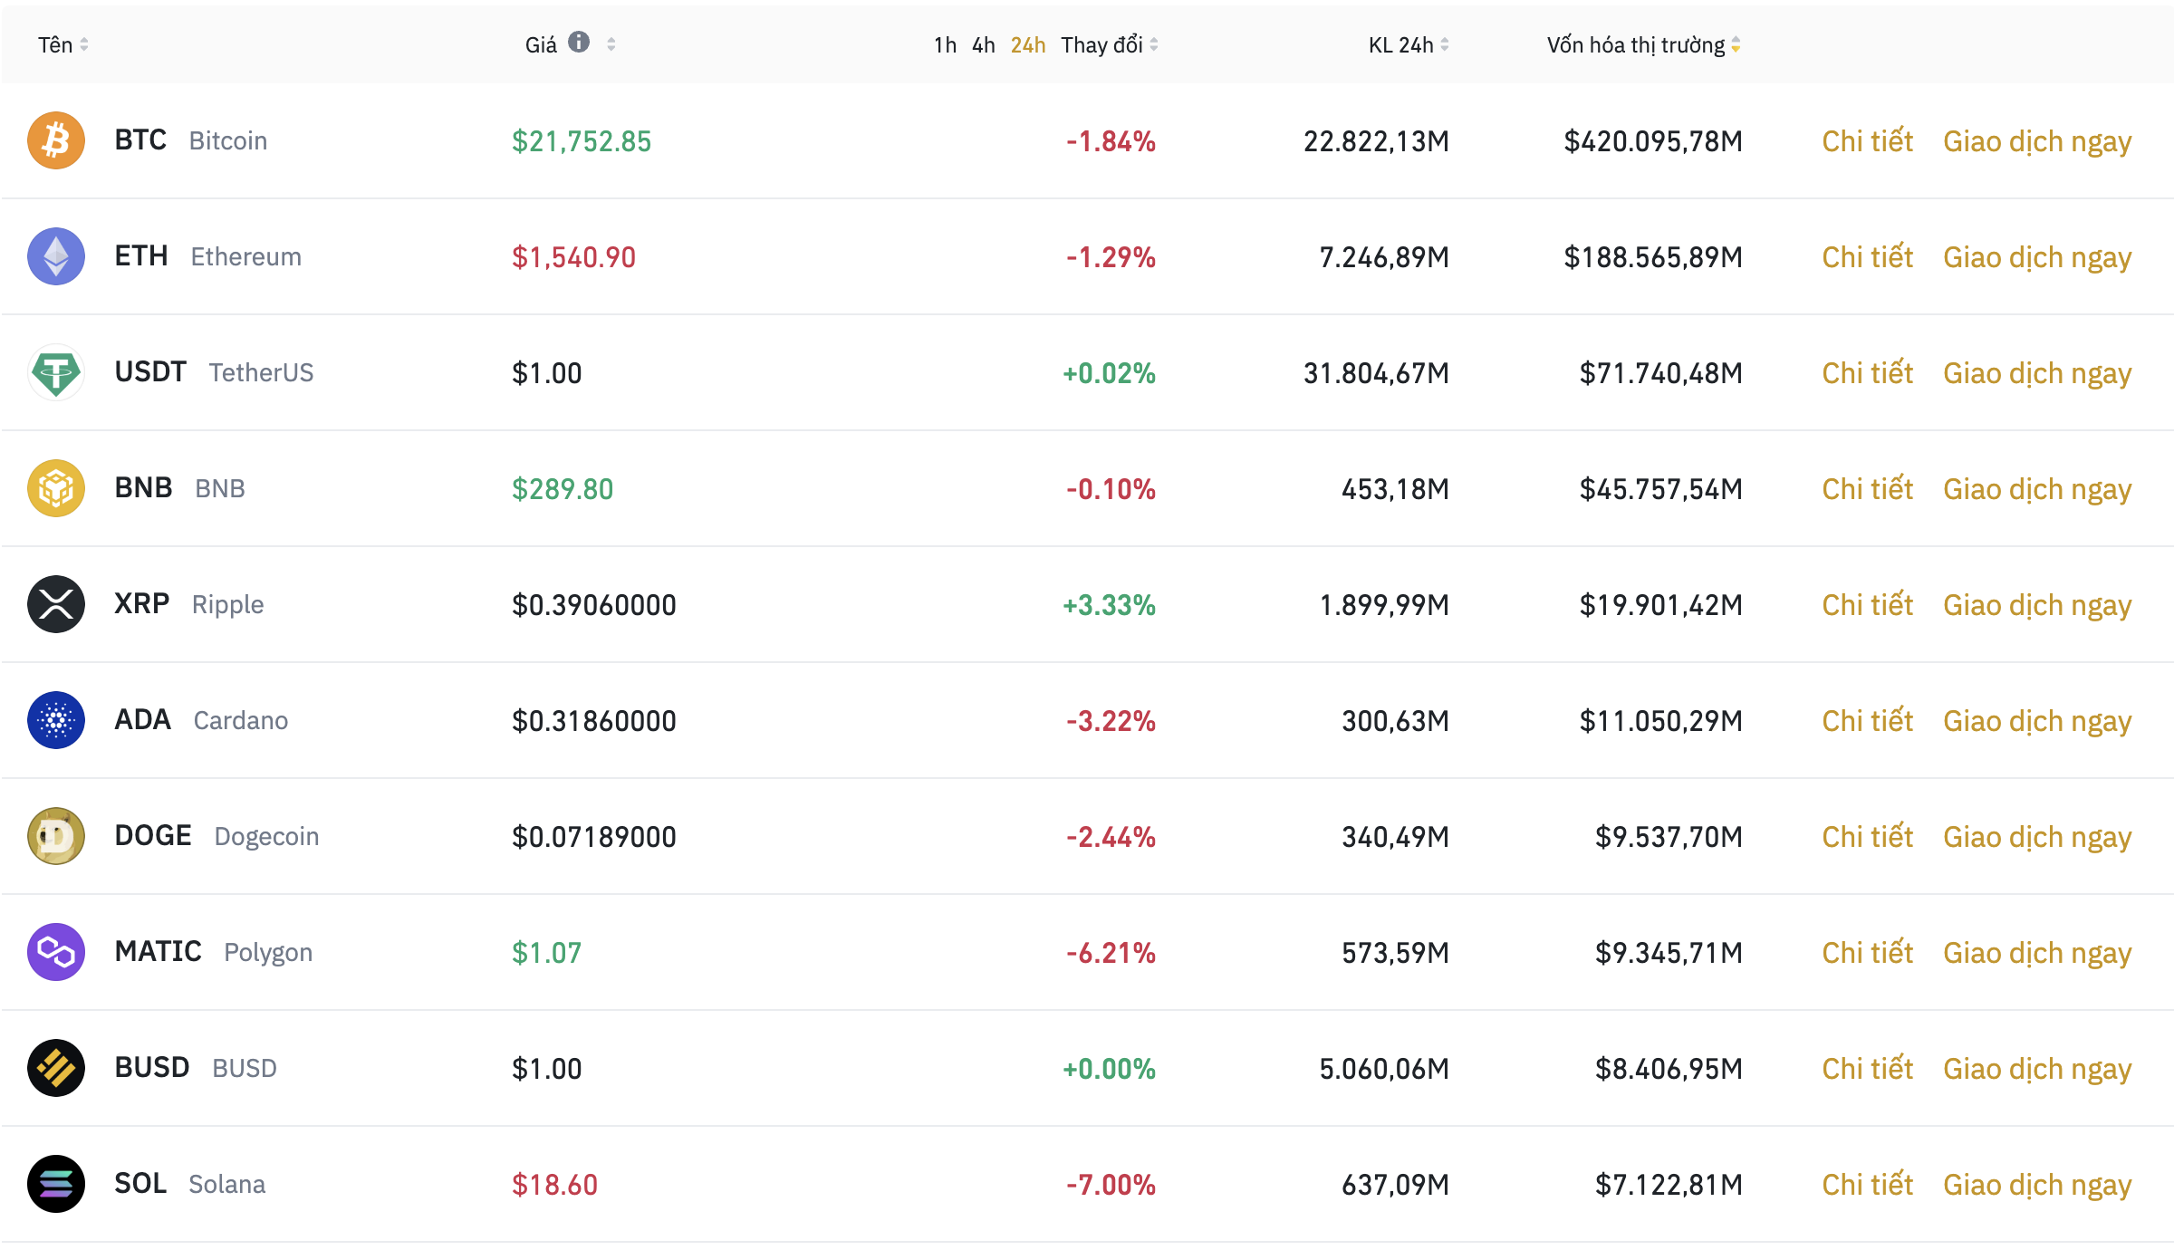This screenshot has width=2174, height=1250.
Task: Click Giao dịch ngay for ETH
Action: 2037,259
